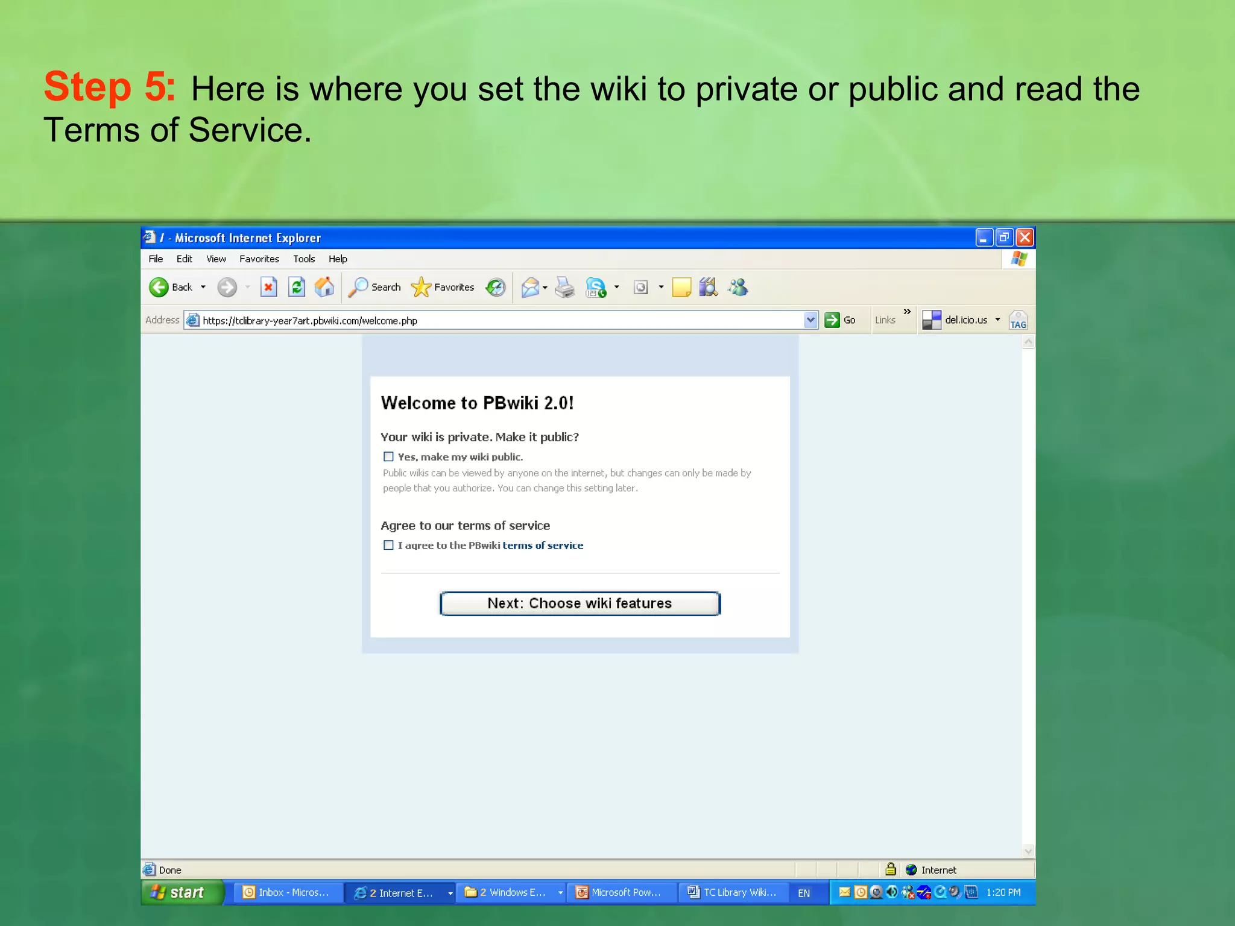Expand the address bar URL dropdown
Image resolution: width=1235 pixels, height=926 pixels.
[x=810, y=320]
